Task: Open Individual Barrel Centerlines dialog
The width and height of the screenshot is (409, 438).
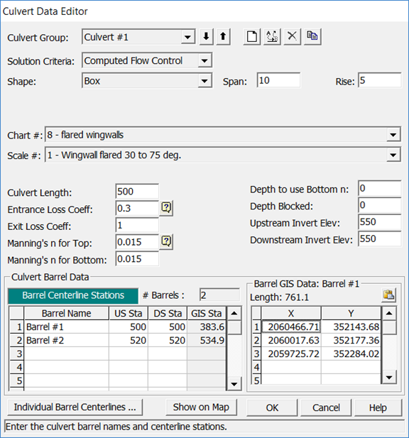Action: (75, 407)
